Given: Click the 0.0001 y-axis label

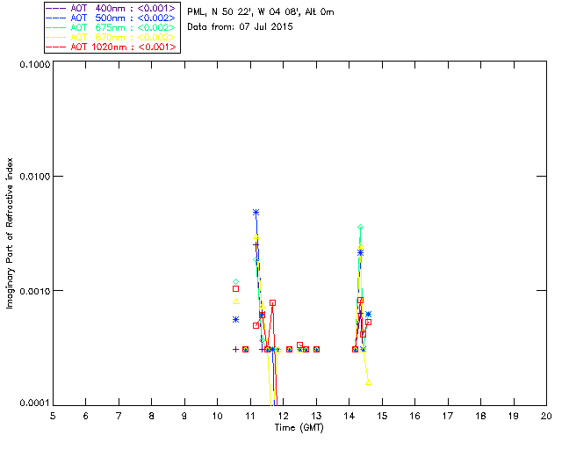Looking at the screenshot, I should pyautogui.click(x=35, y=403).
